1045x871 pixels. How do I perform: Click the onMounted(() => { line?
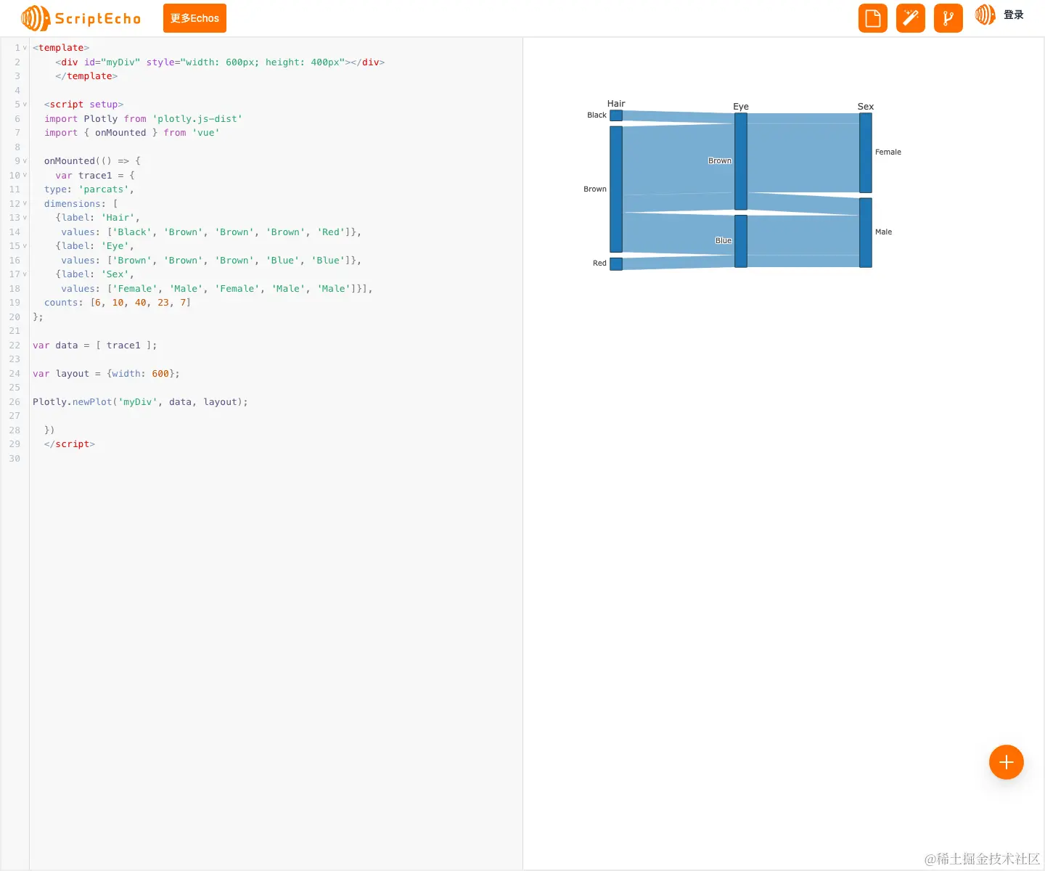(92, 161)
